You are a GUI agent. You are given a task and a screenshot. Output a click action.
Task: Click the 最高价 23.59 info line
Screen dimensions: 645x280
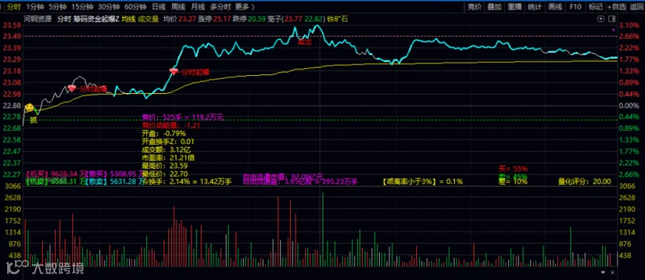coord(165,165)
